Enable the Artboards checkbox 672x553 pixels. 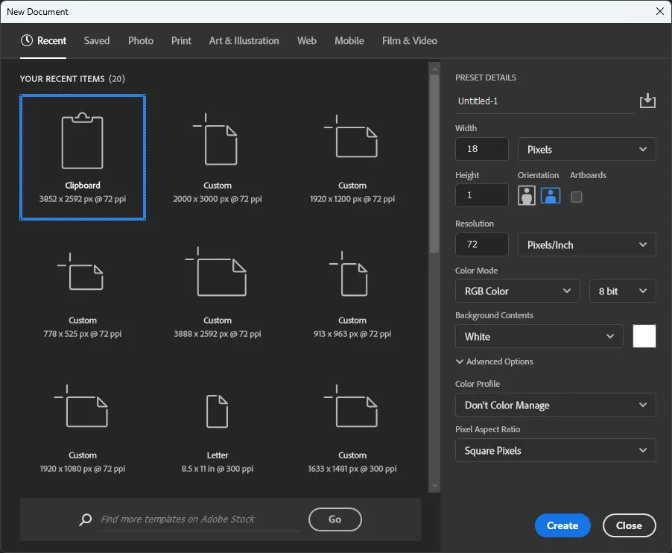point(576,197)
